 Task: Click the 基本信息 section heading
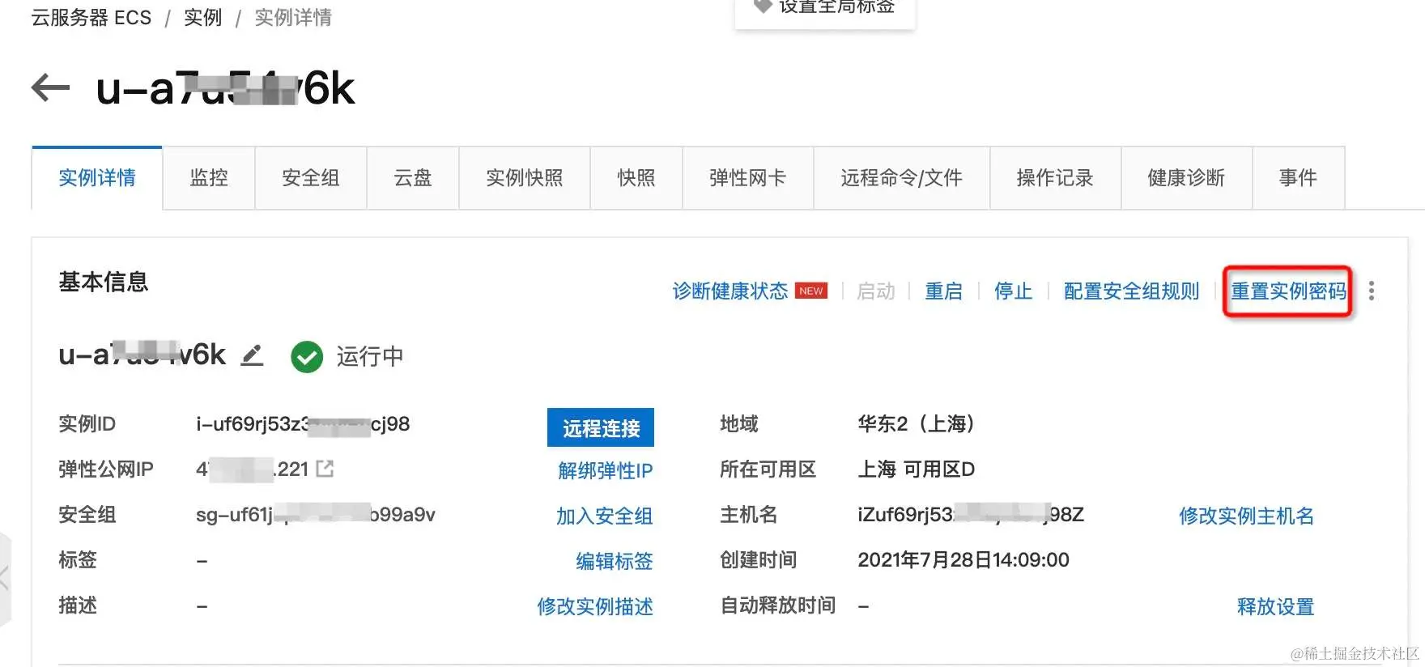click(x=104, y=282)
